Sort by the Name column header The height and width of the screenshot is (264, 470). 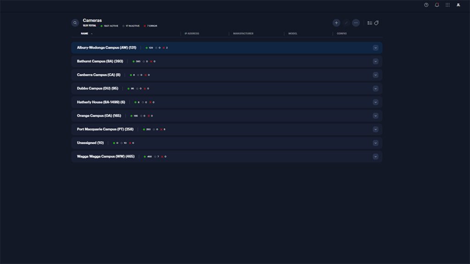(x=84, y=33)
